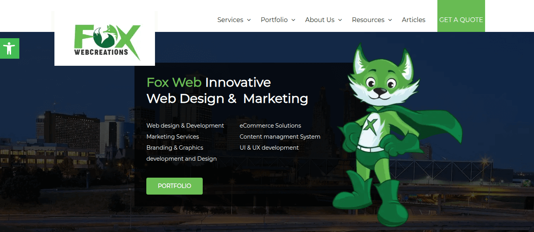Screen dimensions: 534x232
Task: Expand the Resources dropdown chevron
Action: pyautogui.click(x=390, y=20)
